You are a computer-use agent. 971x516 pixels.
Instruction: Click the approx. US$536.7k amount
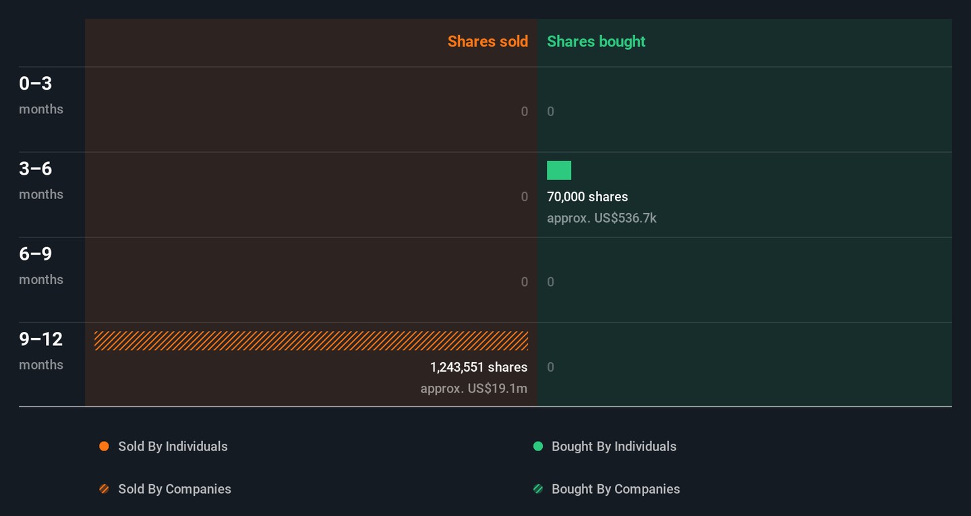coord(601,219)
